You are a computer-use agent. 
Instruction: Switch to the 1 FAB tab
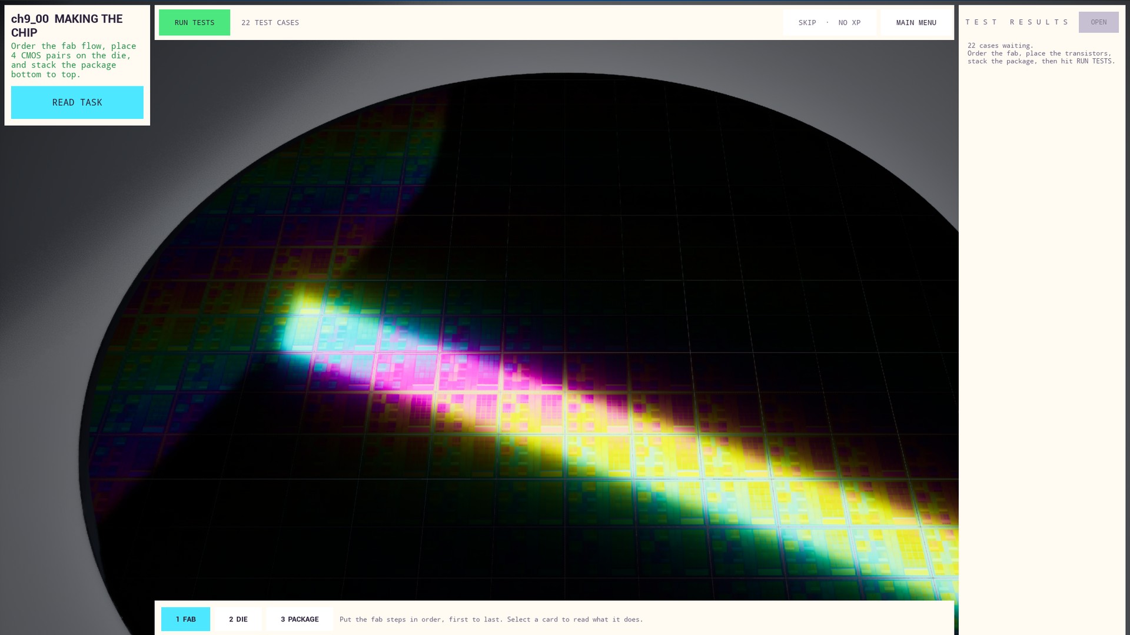coord(185,619)
